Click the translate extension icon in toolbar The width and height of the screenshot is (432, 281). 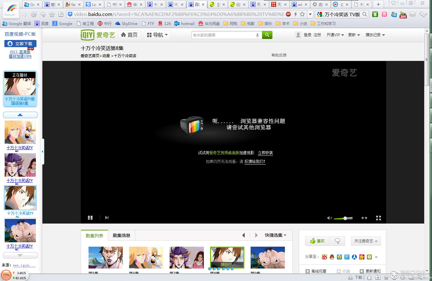pos(394,14)
